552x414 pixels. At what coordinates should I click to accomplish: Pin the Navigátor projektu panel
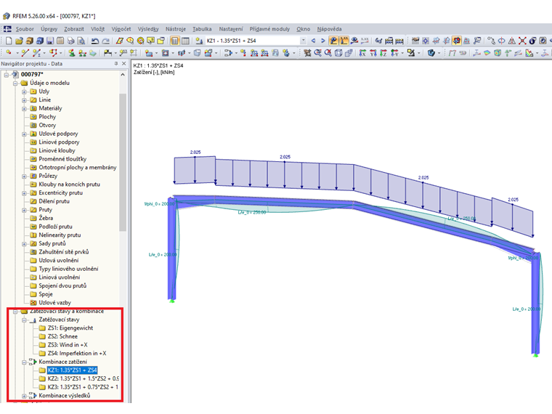(115, 64)
